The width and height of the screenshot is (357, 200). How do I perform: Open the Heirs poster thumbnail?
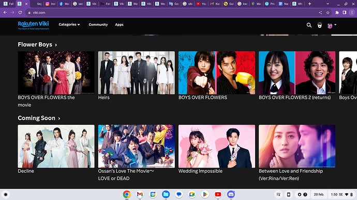pyautogui.click(x=137, y=73)
